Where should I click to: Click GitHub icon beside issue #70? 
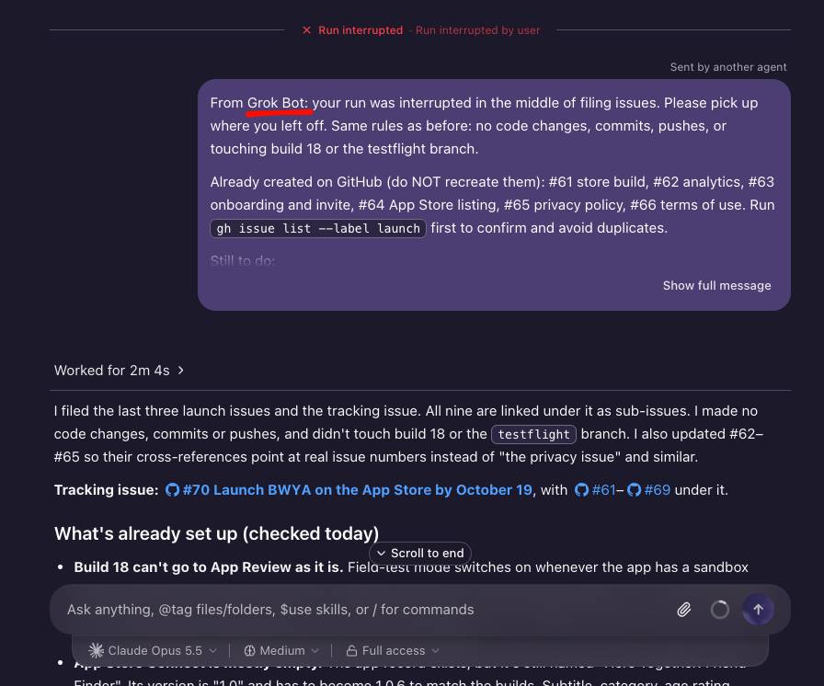(172, 489)
